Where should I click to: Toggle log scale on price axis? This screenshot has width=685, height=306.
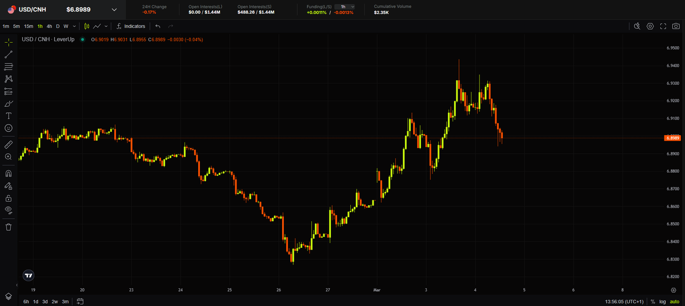point(662,301)
